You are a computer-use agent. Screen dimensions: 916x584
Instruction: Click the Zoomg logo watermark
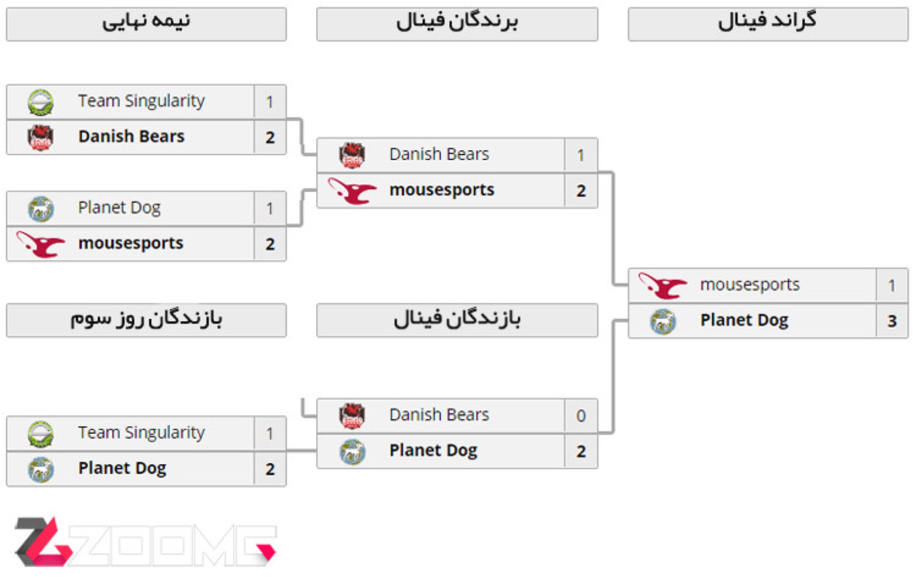146,542
